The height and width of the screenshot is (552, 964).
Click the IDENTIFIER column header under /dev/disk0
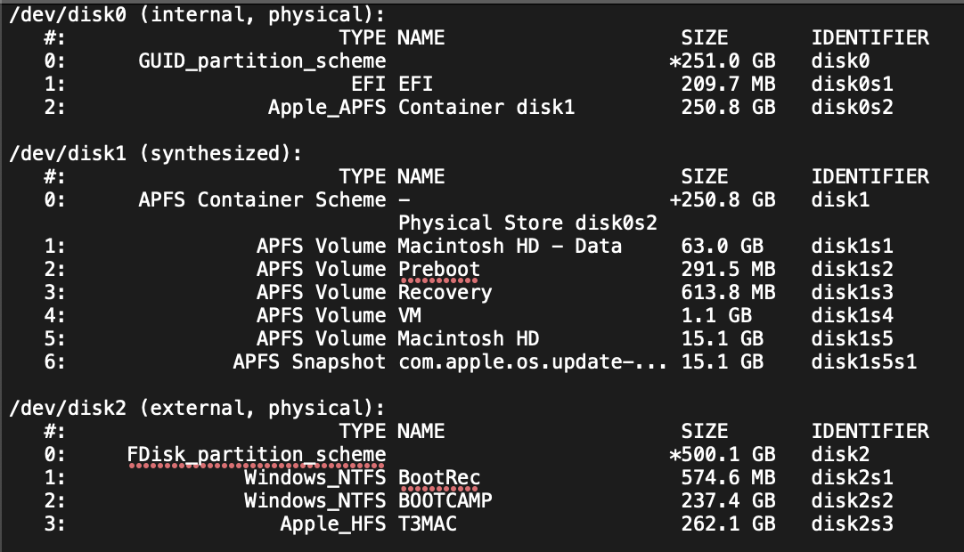click(x=870, y=38)
